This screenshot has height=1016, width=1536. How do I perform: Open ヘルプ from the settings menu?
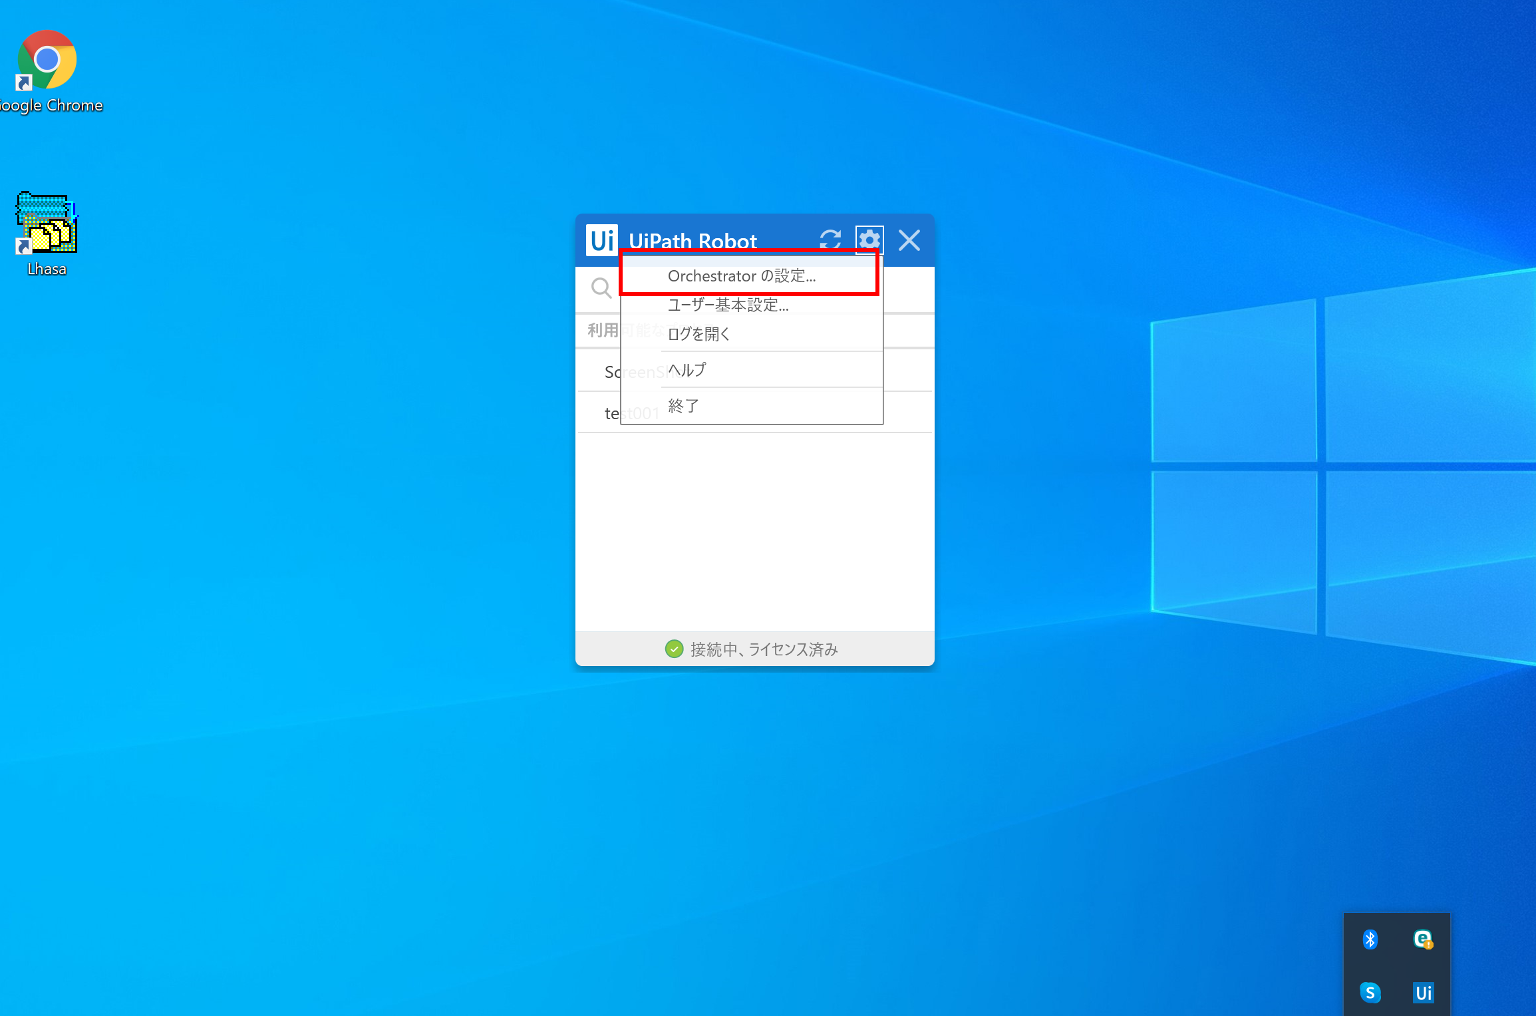687,370
